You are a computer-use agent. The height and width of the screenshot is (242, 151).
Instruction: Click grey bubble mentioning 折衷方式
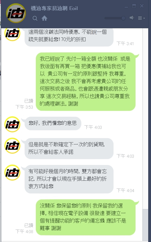coord(69,179)
